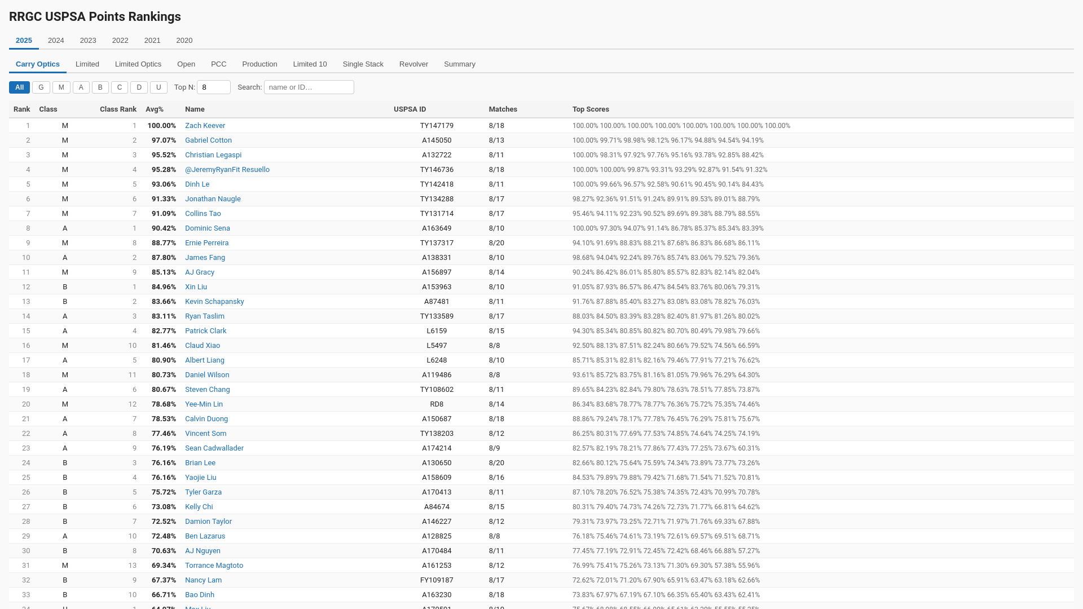Focus the name or ID search box

(x=309, y=87)
